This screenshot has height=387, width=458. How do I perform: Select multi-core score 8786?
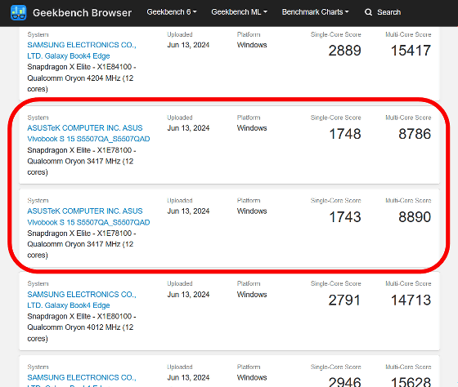coord(415,134)
